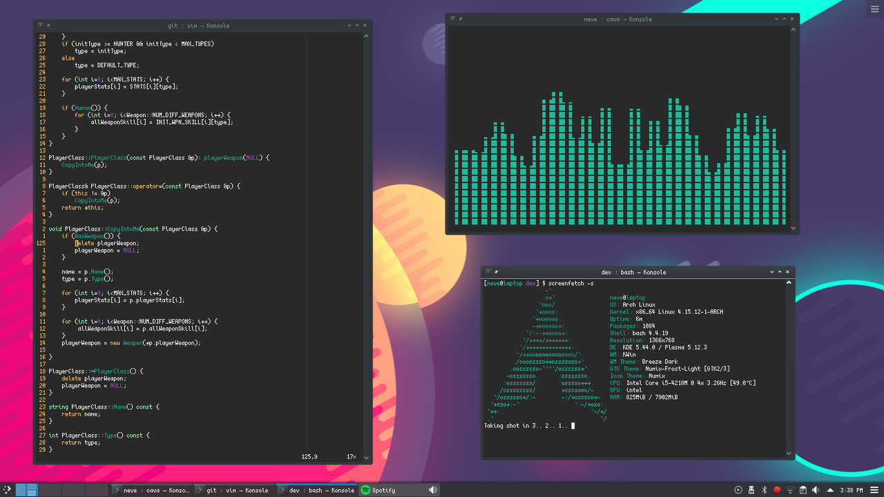Screen dimensions: 884x497
Task: Open the panel settings hamburger at bottom right
Action: tap(876, 490)
